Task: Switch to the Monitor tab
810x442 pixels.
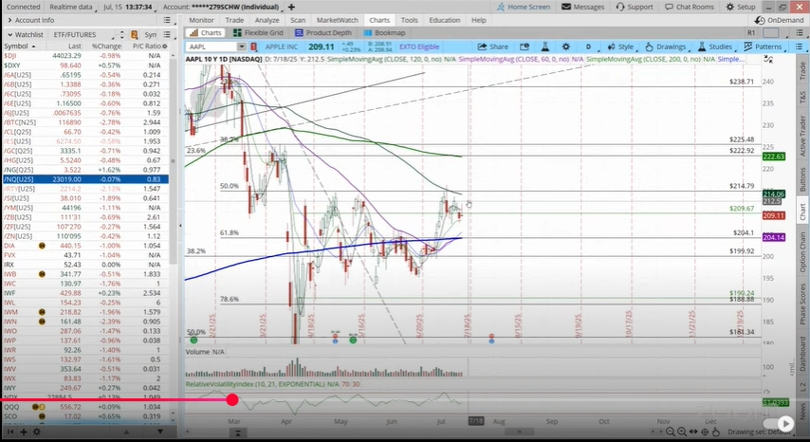Action: (x=201, y=20)
